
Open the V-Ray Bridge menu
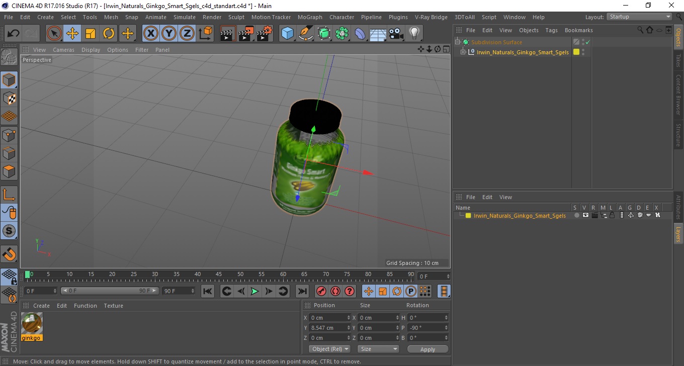431,17
